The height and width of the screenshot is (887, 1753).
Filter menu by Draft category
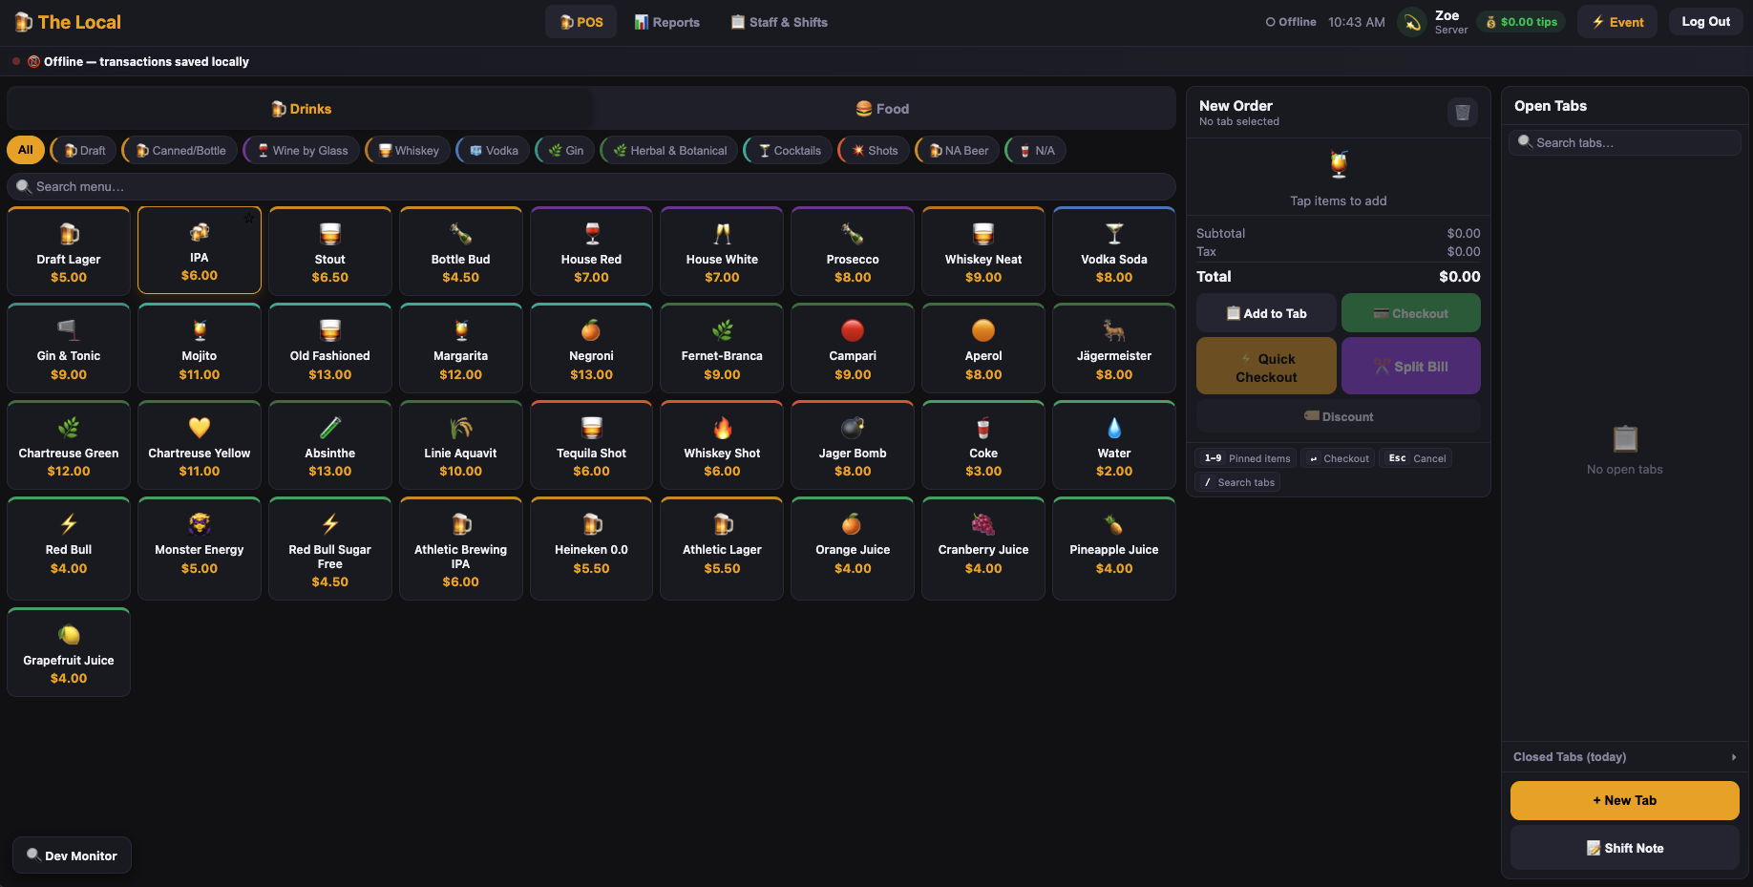84,150
